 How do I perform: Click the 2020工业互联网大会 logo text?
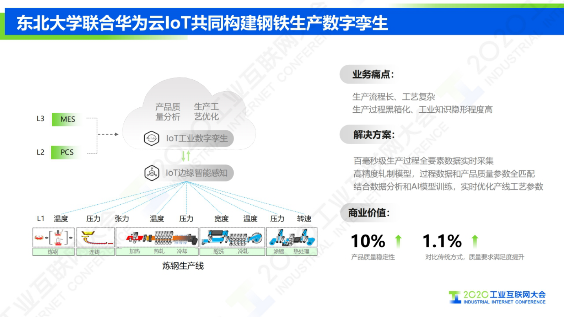click(x=504, y=295)
